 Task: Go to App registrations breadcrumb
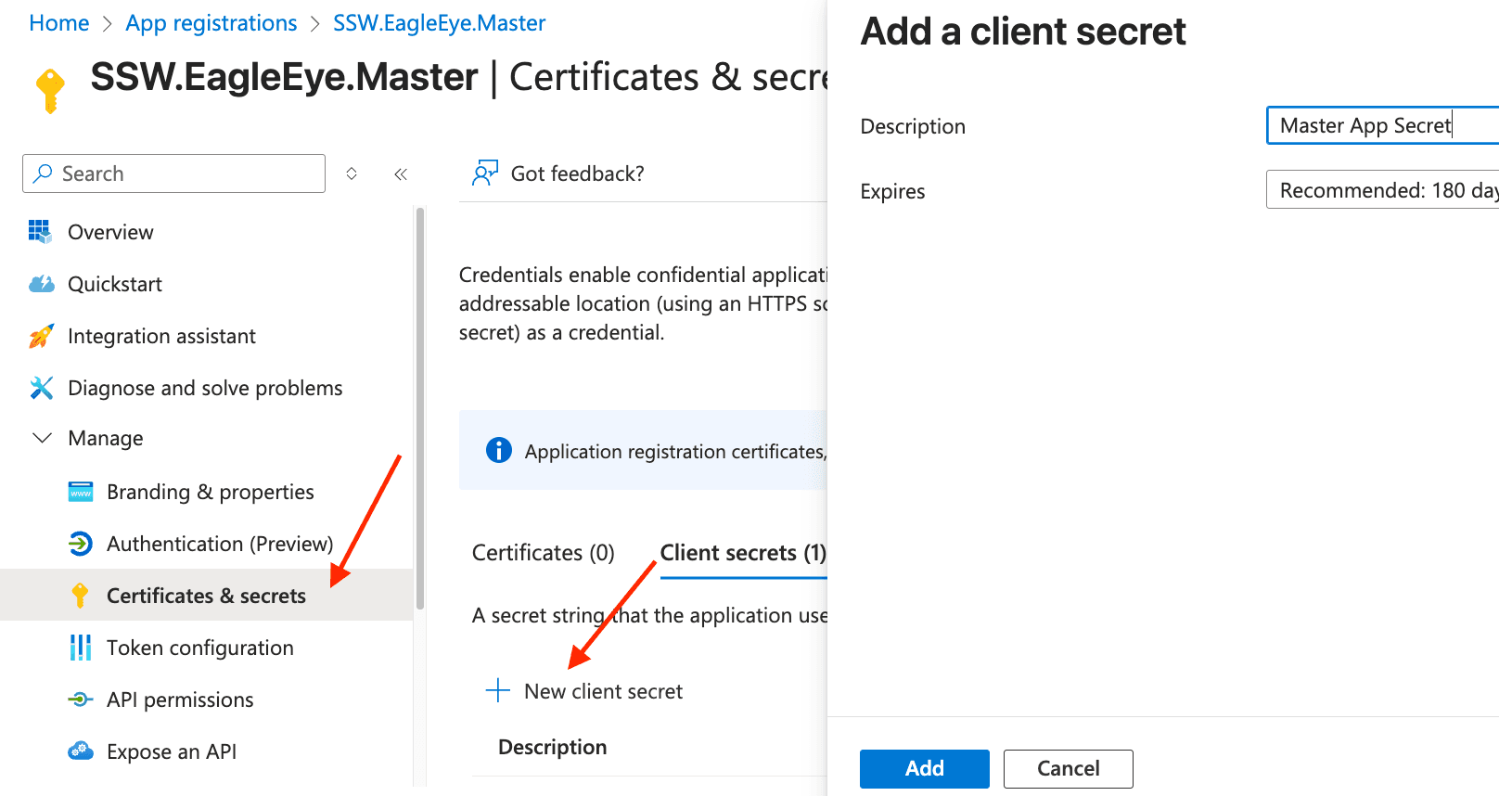211,23
